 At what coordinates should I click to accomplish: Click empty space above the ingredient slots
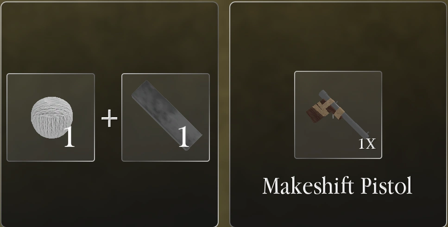click(110, 37)
